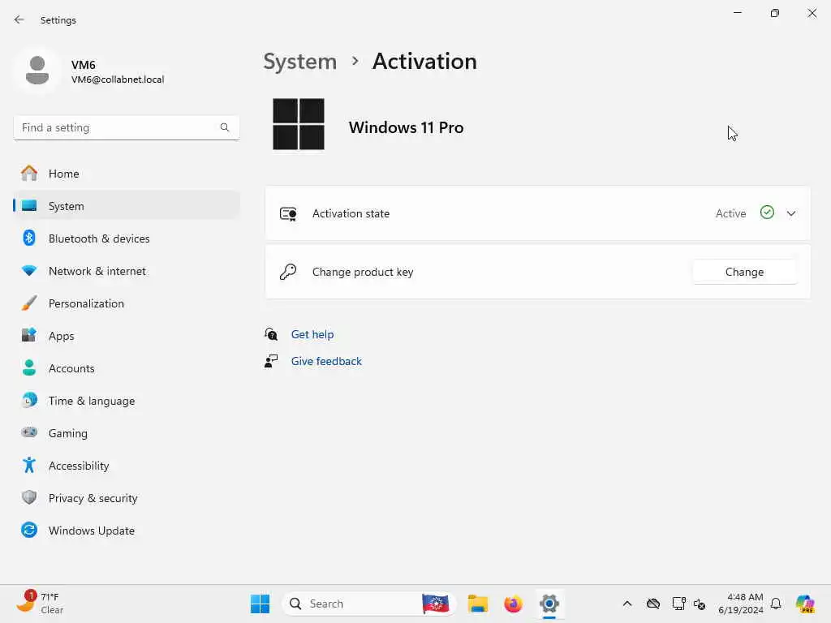831x623 pixels.
Task: Open Personalization settings
Action: (x=126, y=303)
